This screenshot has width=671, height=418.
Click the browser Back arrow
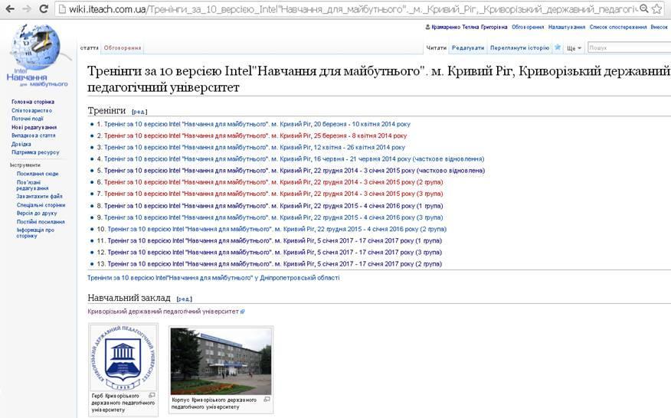pos(9,8)
